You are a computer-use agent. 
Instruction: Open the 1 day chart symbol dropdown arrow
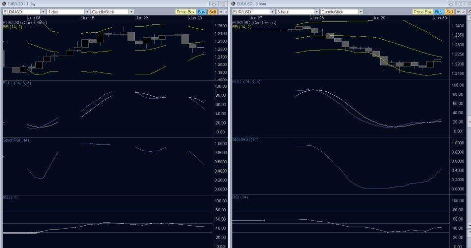coord(43,12)
